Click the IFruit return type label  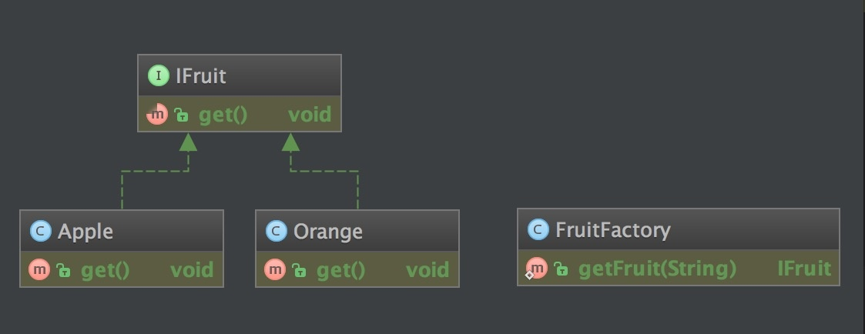(x=309, y=115)
